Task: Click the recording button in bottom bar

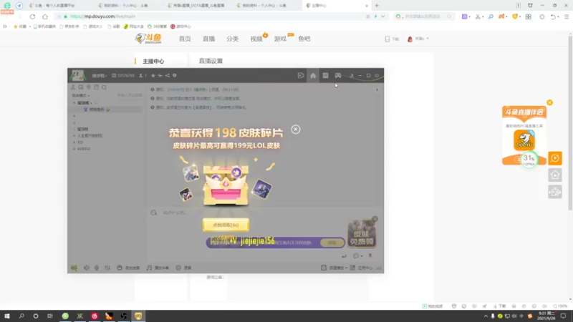Action: [183, 268]
